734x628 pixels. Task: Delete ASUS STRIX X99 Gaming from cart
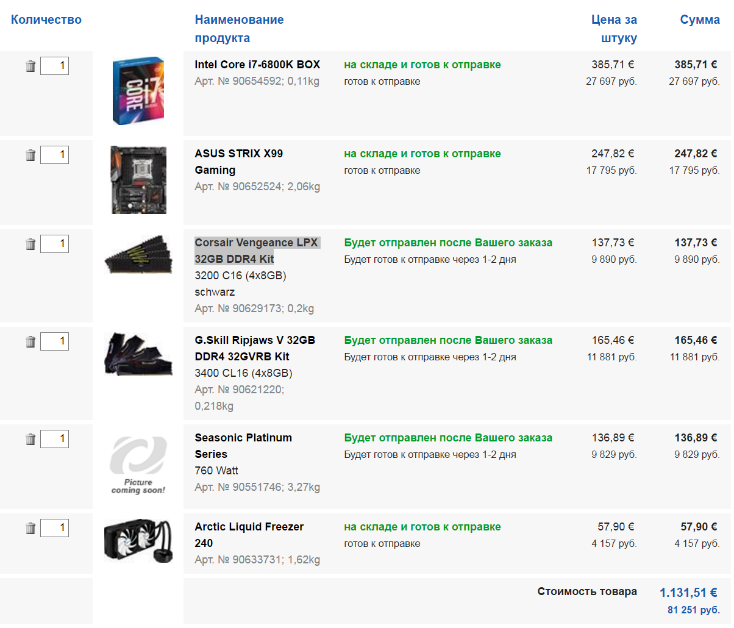[x=30, y=155]
